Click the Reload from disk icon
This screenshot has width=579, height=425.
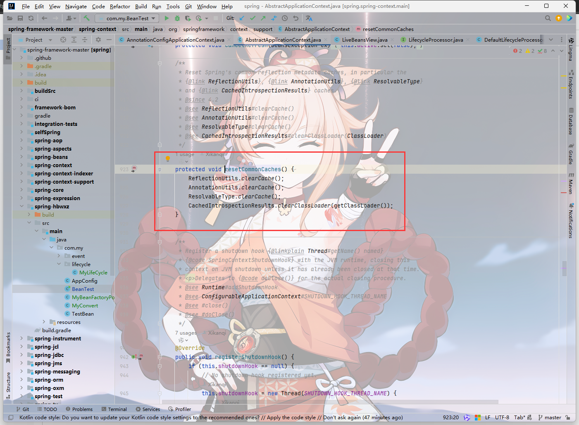(x=31, y=18)
